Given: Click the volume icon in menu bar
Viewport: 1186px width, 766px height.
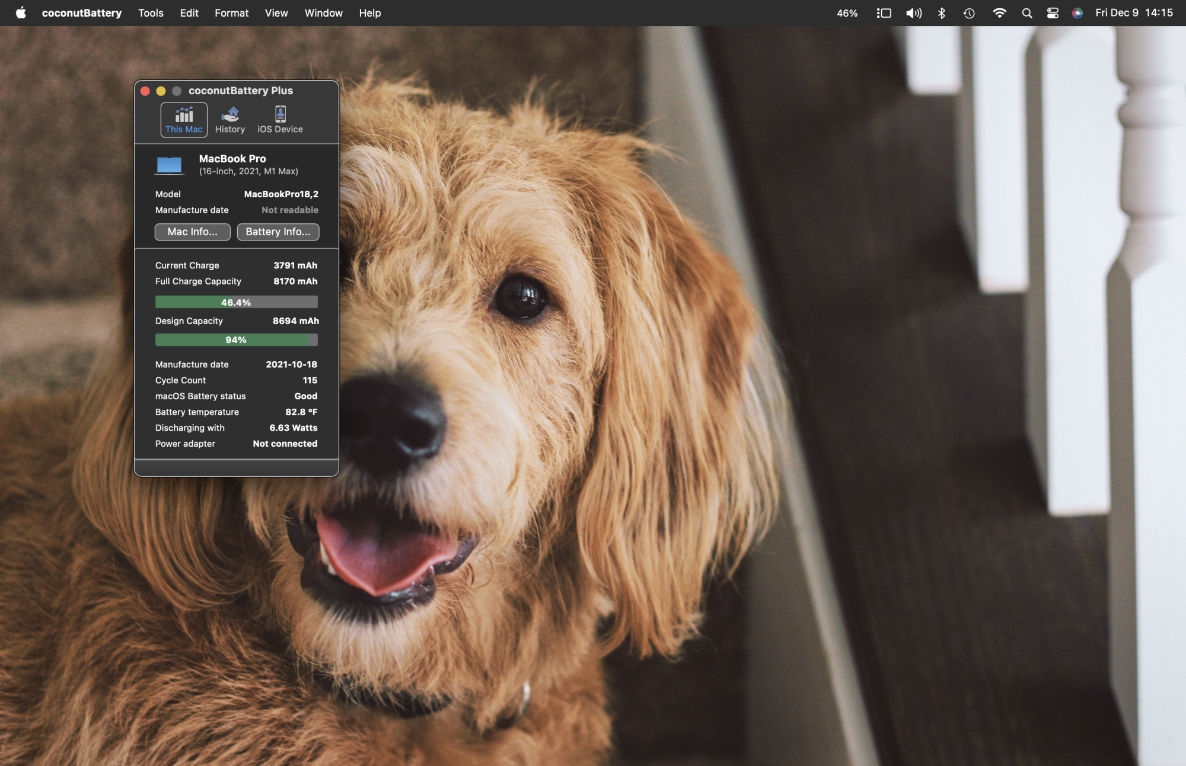Looking at the screenshot, I should (914, 13).
